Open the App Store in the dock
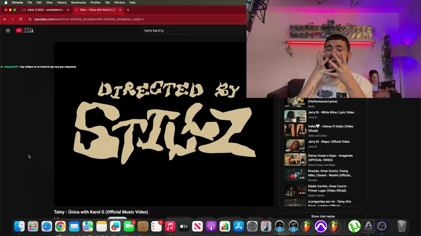 coord(238,226)
